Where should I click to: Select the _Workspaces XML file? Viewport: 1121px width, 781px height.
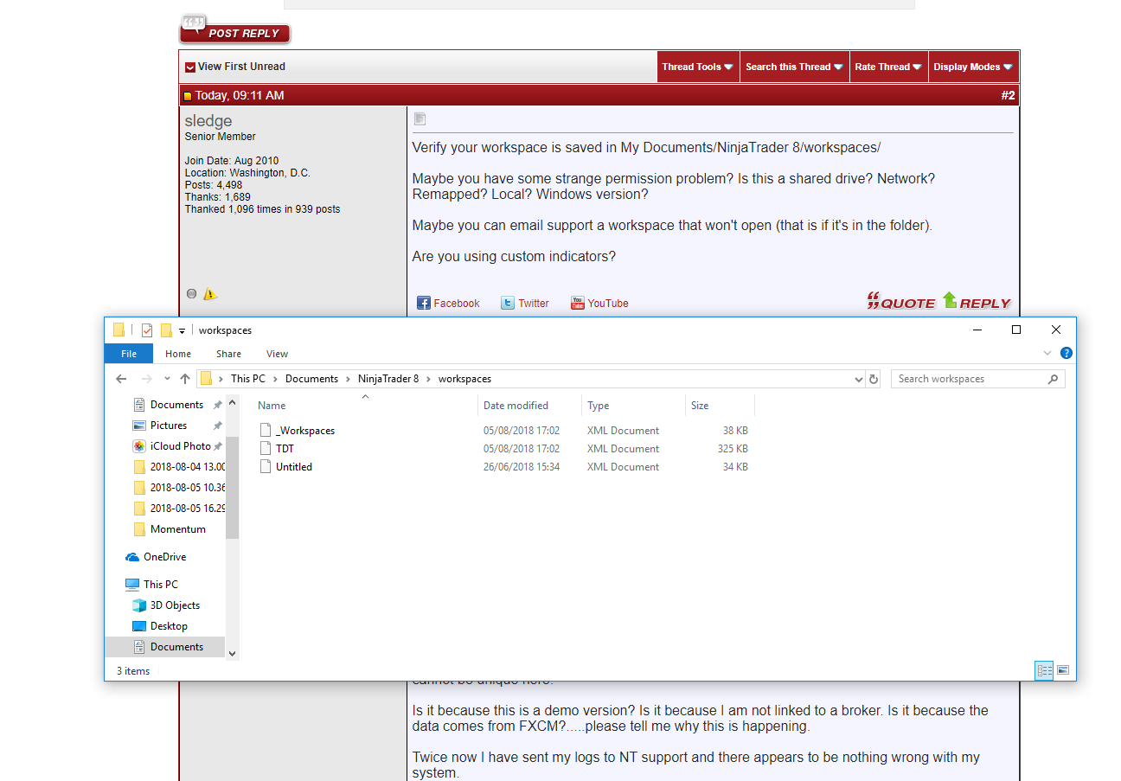tap(305, 431)
